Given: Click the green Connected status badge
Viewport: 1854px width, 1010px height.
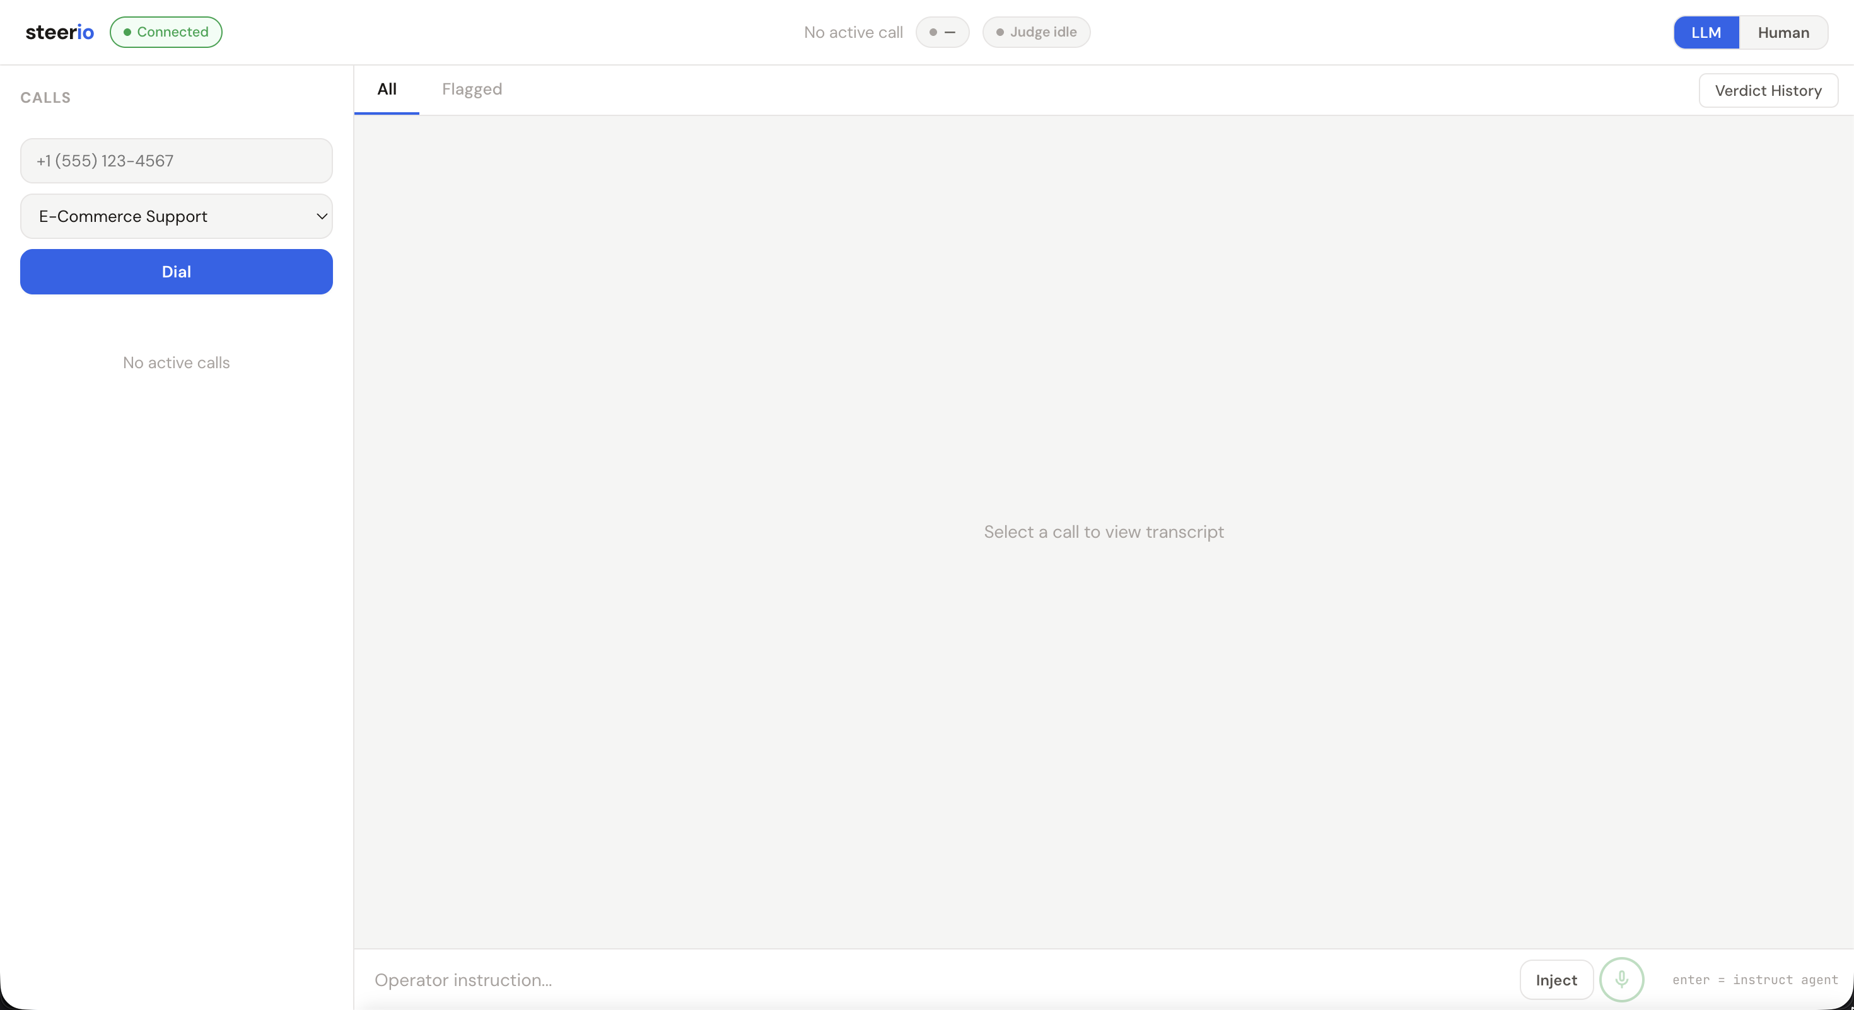Looking at the screenshot, I should (x=165, y=32).
